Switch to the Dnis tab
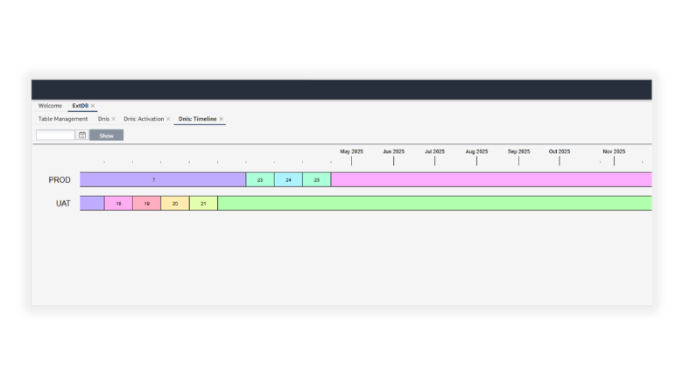This screenshot has width=683, height=384. pyautogui.click(x=103, y=119)
